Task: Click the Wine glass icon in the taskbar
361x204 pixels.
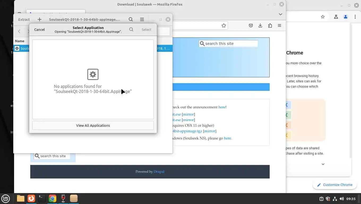Action: tap(63, 198)
